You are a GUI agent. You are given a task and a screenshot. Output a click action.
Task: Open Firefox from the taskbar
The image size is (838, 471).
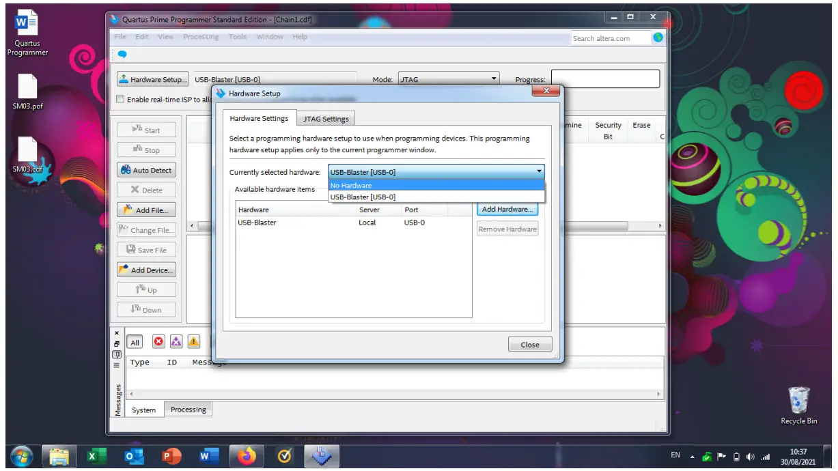click(246, 457)
